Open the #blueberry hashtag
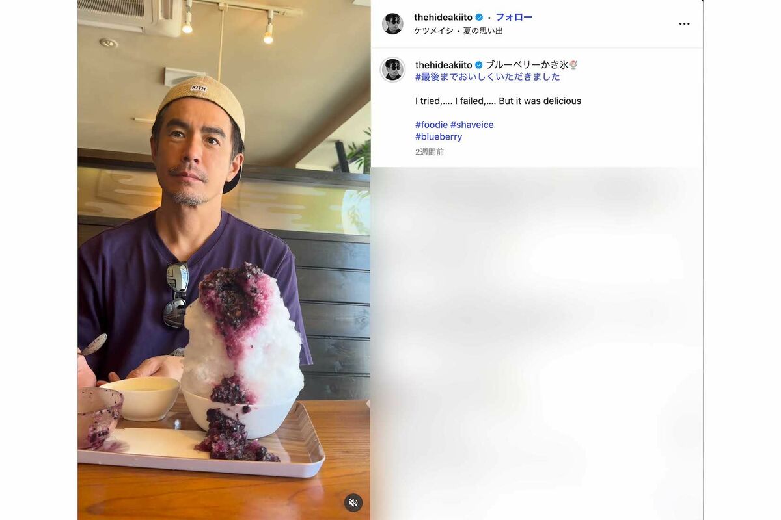The height and width of the screenshot is (520, 781). [x=439, y=137]
